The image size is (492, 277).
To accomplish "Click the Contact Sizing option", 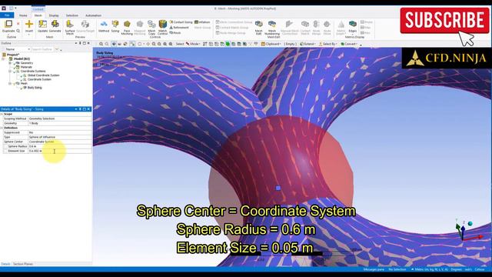I will click(x=181, y=22).
